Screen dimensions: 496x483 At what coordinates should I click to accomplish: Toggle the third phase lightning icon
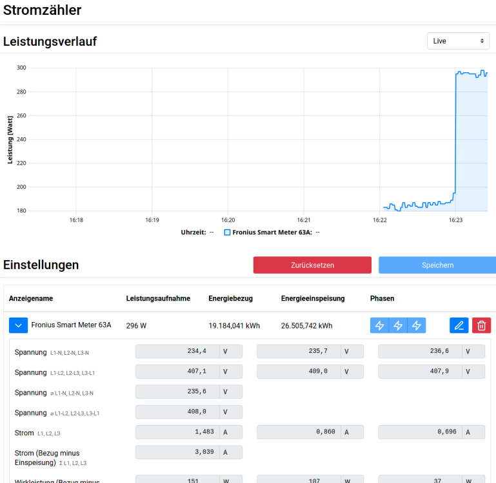click(417, 326)
